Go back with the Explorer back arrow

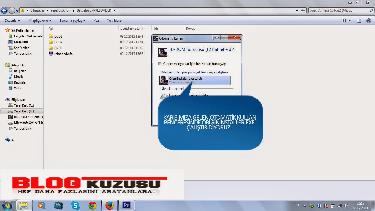click(x=4, y=11)
